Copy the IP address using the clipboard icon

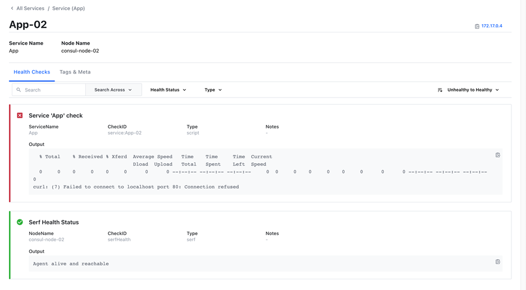coord(477,26)
